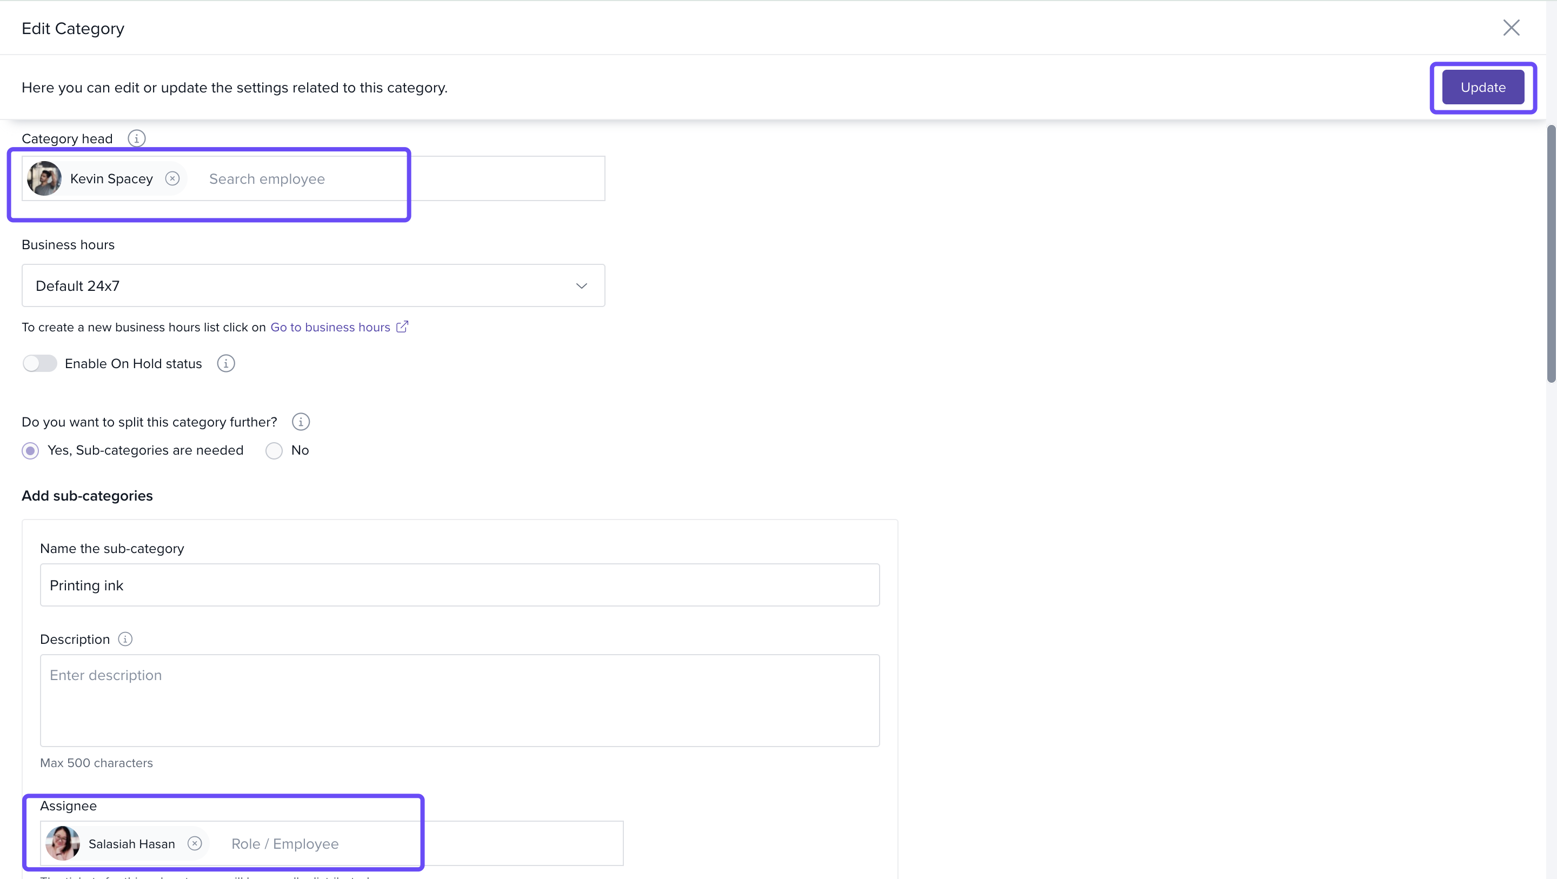The height and width of the screenshot is (879, 1557).
Task: Click the sub-category name field 'Printing ink'
Action: point(460,585)
